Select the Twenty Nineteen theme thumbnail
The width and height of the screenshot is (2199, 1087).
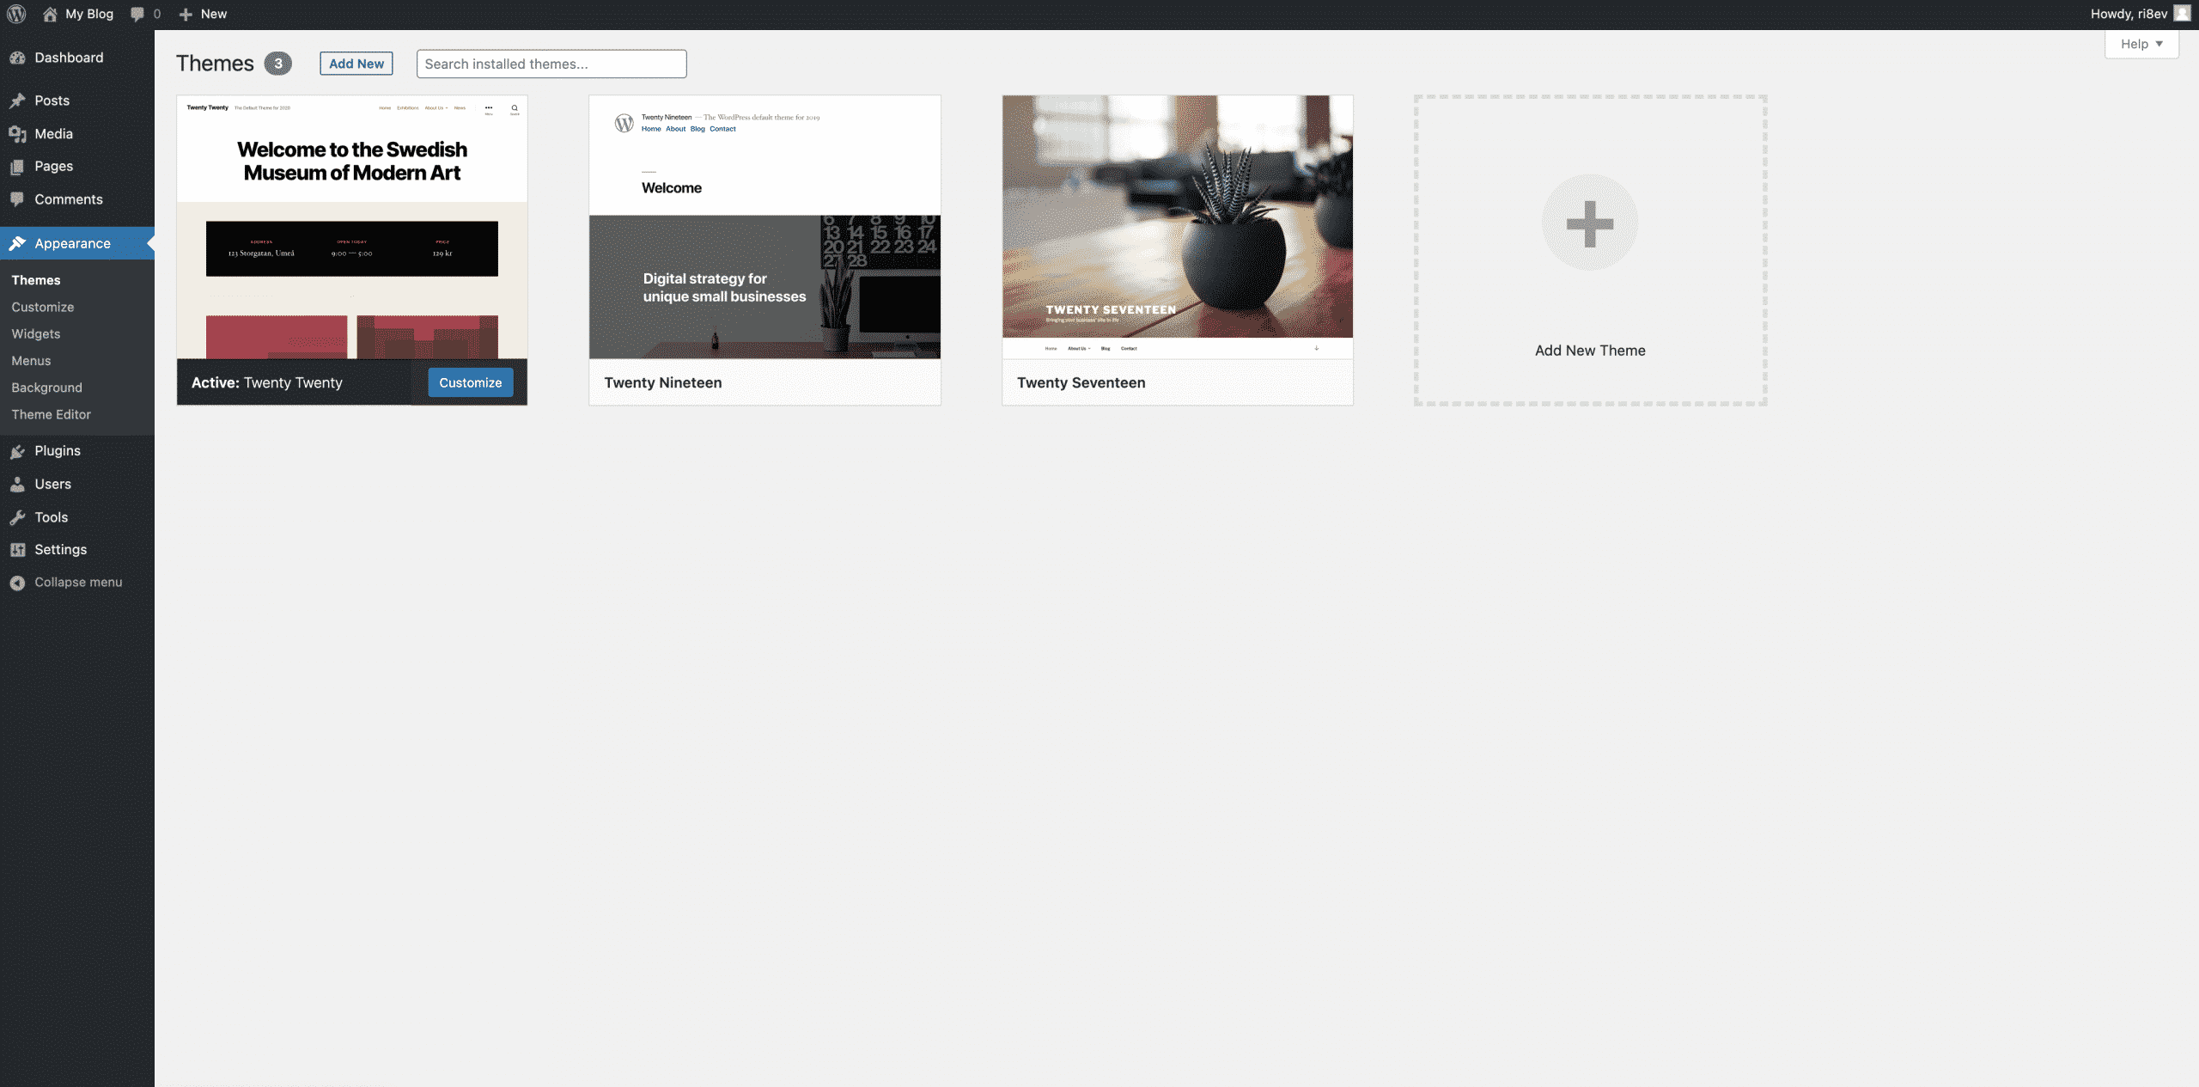click(x=764, y=227)
